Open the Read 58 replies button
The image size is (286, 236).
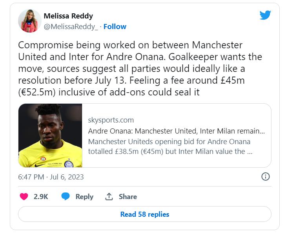tap(145, 214)
